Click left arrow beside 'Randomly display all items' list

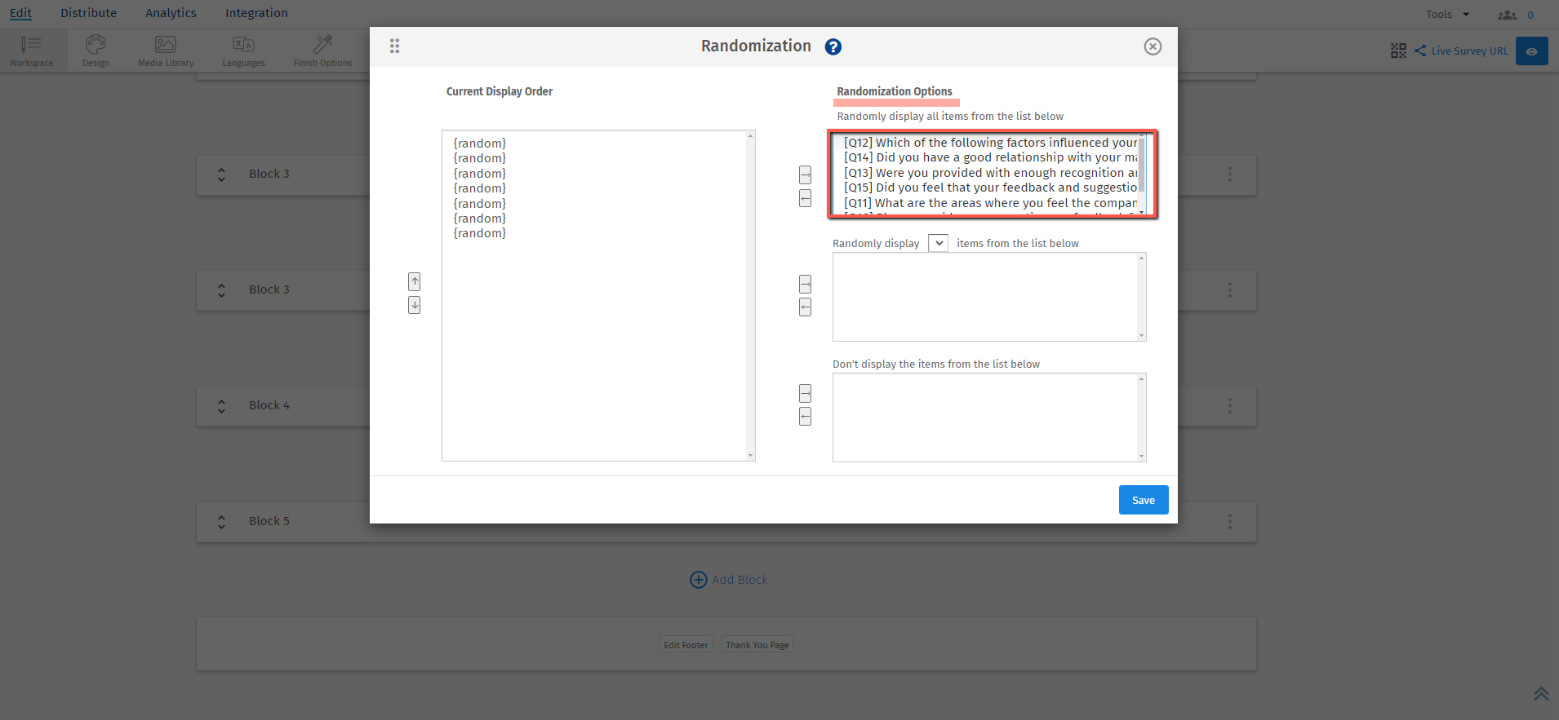tap(806, 198)
